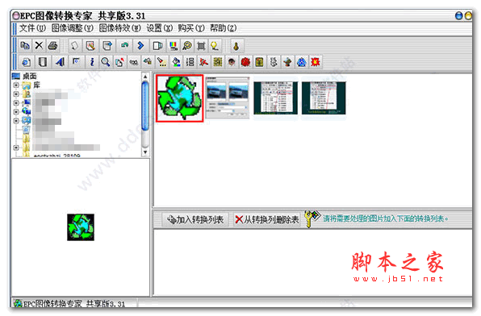The width and height of the screenshot is (481, 316).
Task: Select the green recycle logo thumbnail
Action: tap(179, 98)
